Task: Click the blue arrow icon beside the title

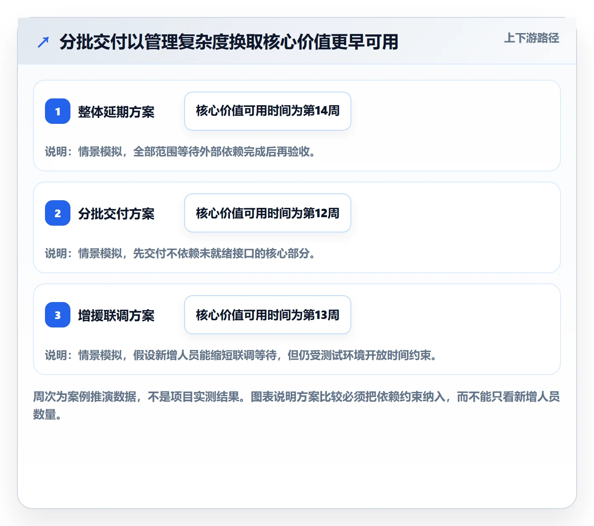Action: pyautogui.click(x=43, y=42)
